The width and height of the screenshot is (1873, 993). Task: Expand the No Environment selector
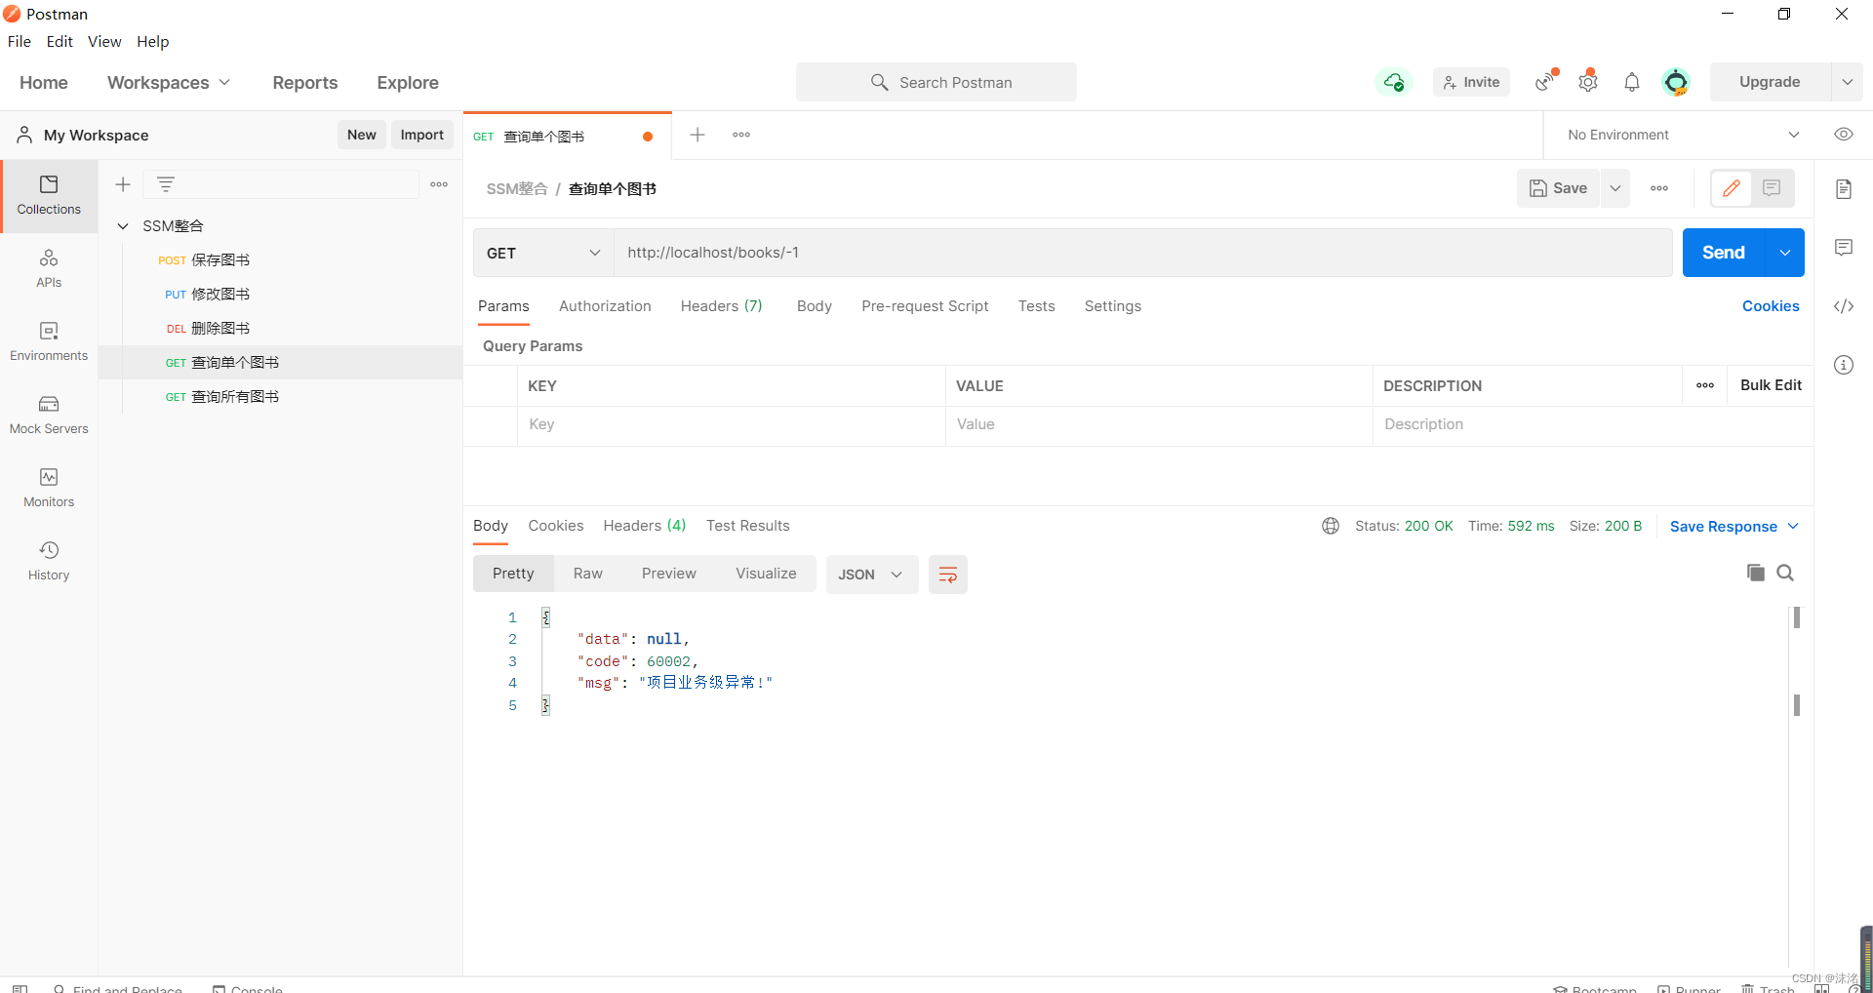tap(1683, 135)
